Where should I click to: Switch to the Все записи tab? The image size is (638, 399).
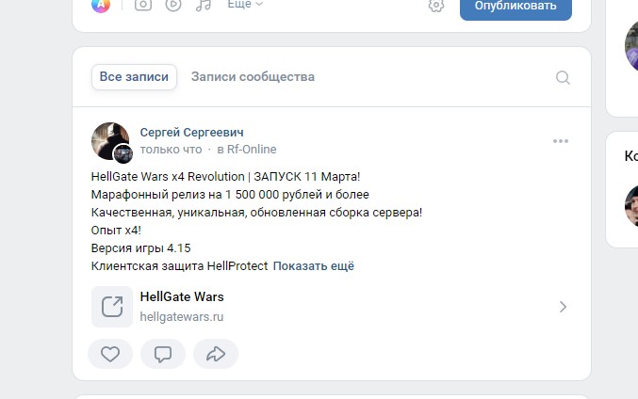coord(134,77)
